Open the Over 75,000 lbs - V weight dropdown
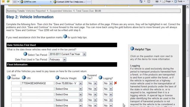This screenshot has height=107, width=190. pos(69,83)
